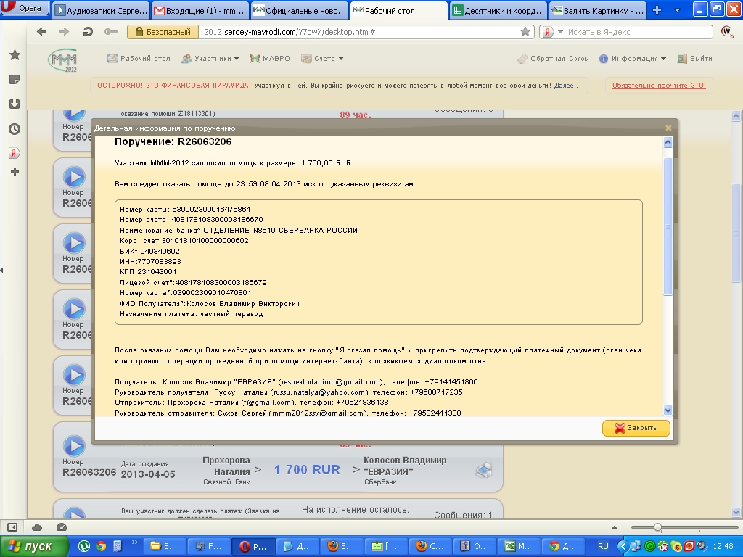Follow the Далее… warning link
Screen dimensions: 743x557
567,86
